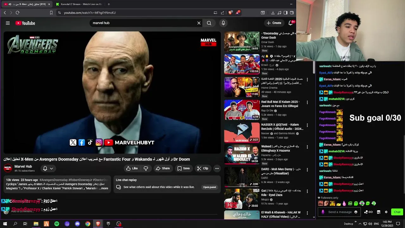405x228 pixels.
Task: Clip the video
Action: click(202, 168)
